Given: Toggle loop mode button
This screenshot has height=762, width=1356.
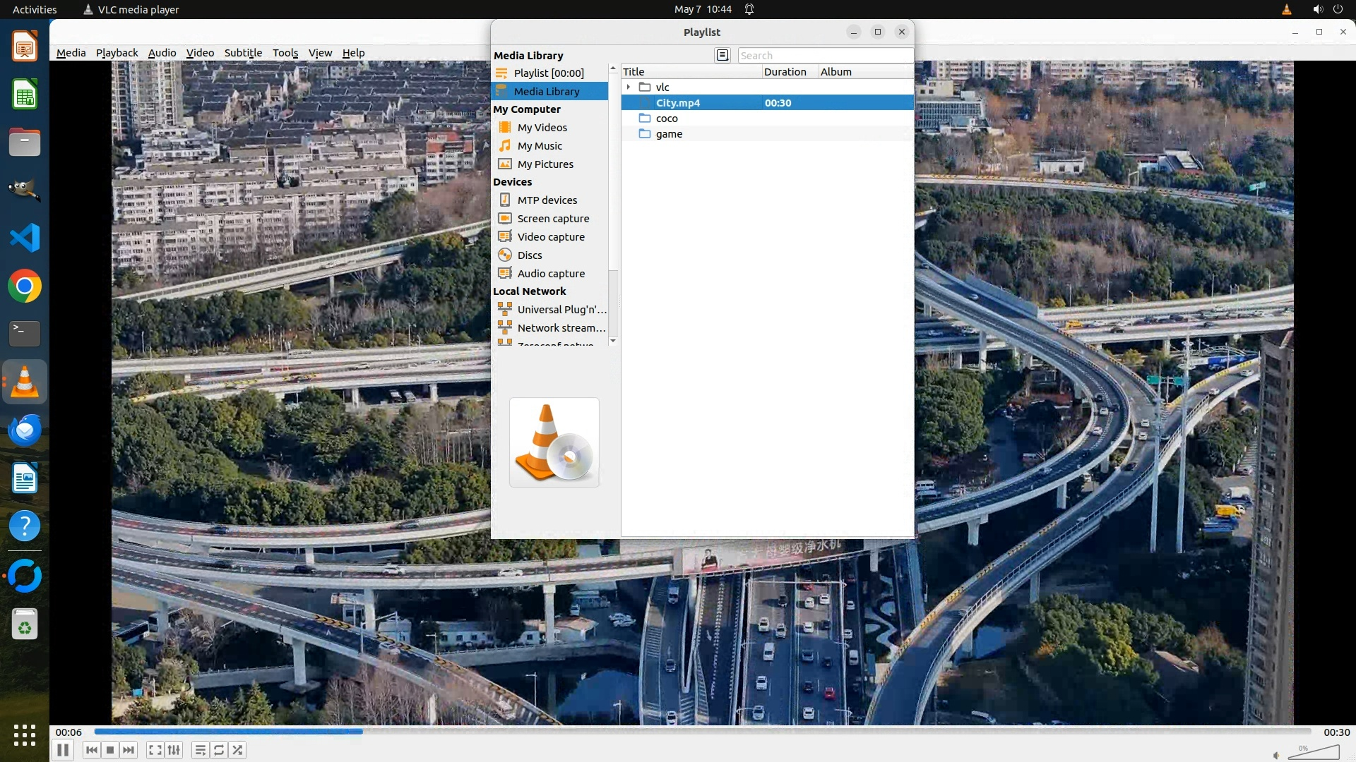Looking at the screenshot, I should [x=219, y=750].
